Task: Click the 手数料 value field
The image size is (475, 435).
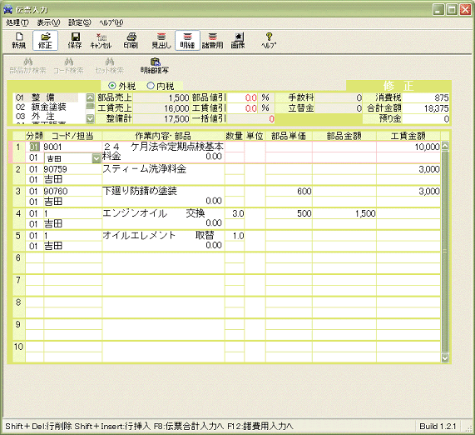Action: click(339, 97)
